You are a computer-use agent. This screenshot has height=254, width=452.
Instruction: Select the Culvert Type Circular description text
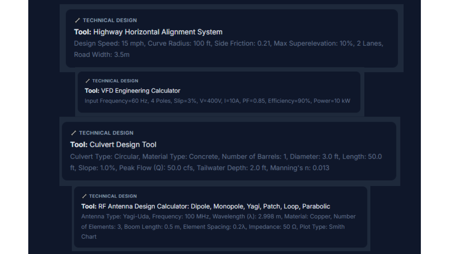point(226,162)
